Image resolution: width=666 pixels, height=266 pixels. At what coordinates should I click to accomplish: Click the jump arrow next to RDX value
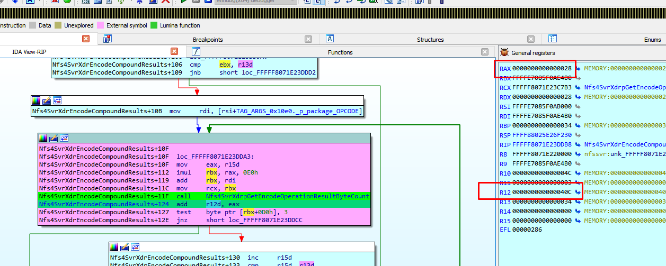pyautogui.click(x=579, y=97)
